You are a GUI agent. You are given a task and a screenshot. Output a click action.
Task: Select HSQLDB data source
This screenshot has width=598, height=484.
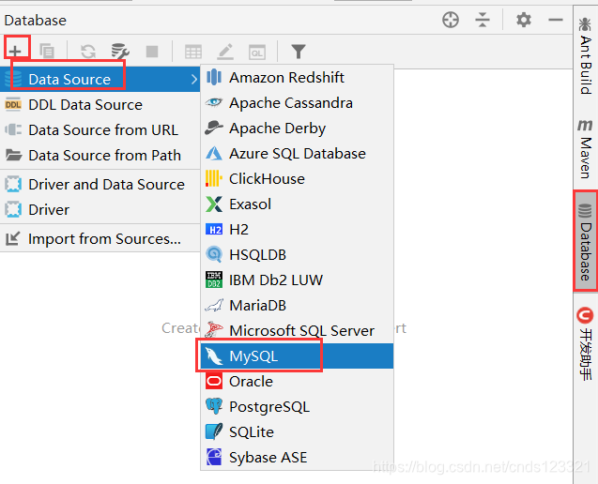[x=297, y=254]
